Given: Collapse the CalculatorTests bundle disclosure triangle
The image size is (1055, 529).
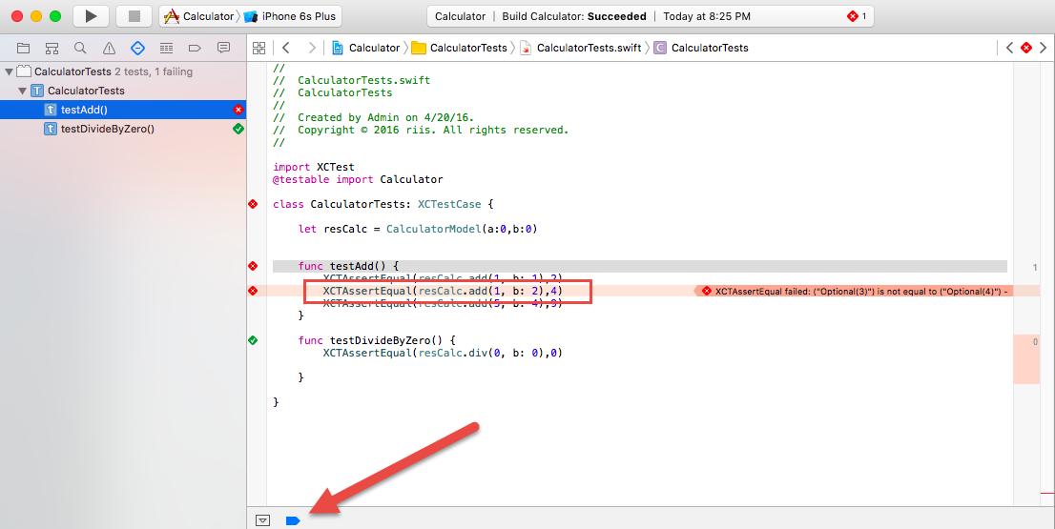Looking at the screenshot, I should click(10, 71).
